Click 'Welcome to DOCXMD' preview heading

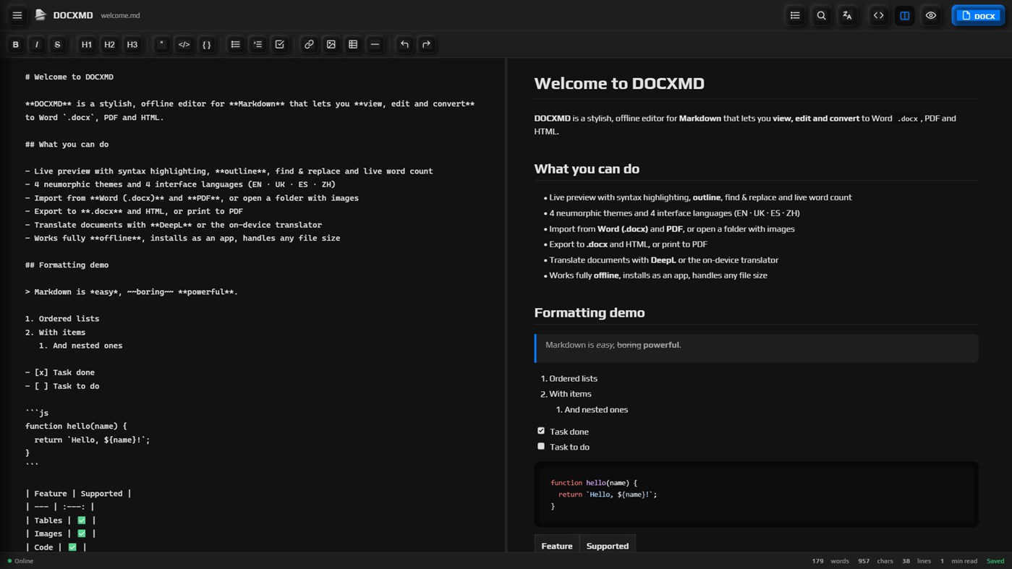tap(619, 83)
